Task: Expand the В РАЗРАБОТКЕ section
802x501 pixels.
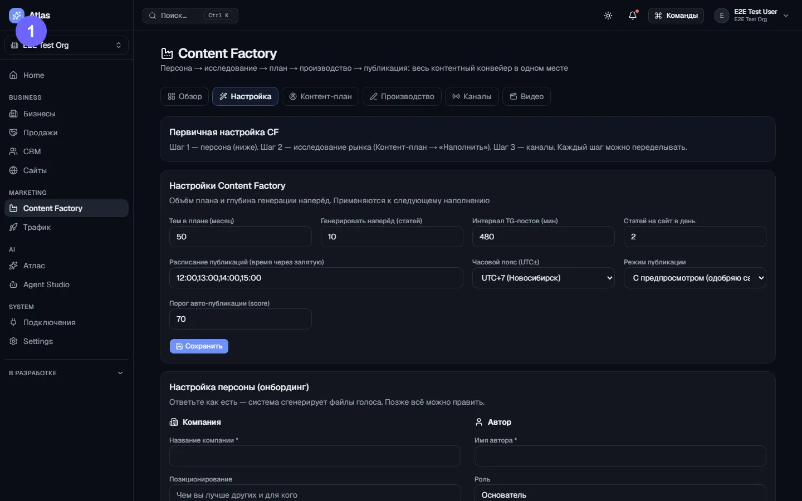Action: pos(66,373)
